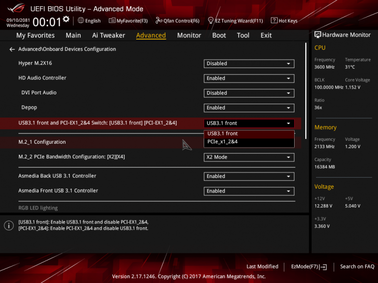Image resolution: width=378 pixels, height=283 pixels.
Task: Click the Core Voltage value 1.152 V
Action: 353,88
